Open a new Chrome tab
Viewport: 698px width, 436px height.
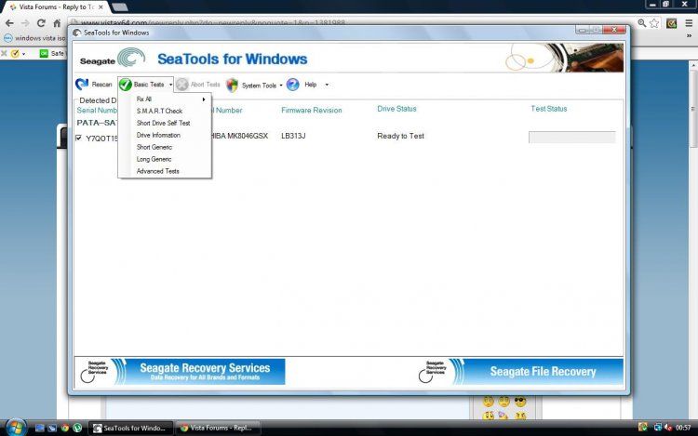(119, 7)
